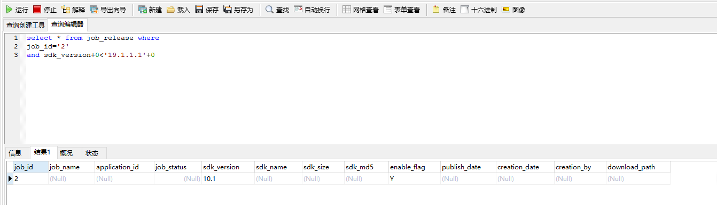
Task: Show 图像 image view
Action: (x=513, y=10)
